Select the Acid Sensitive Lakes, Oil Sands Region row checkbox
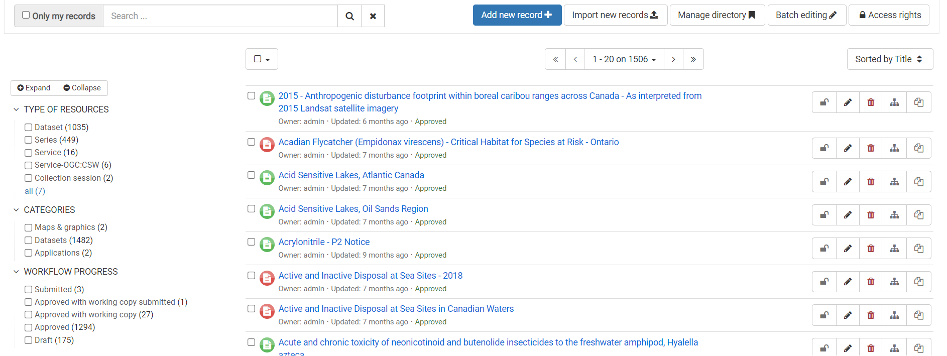Screen dimensions: 947x356 pyautogui.click(x=252, y=209)
